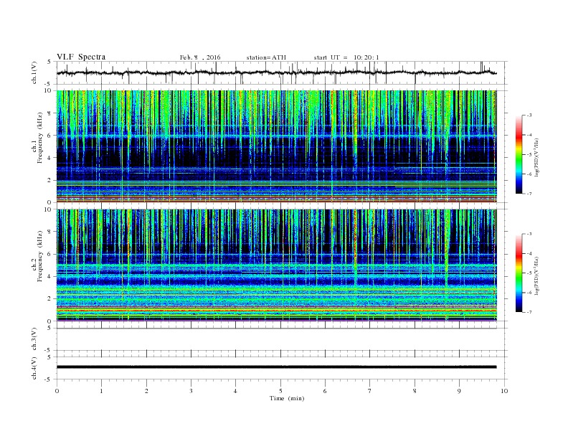Screen dimensions: 568x439
Task: Click inside the ch.2 spectrogram panel
Action: 277,265
